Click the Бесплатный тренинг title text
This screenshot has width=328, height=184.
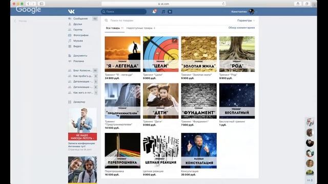[232, 122]
